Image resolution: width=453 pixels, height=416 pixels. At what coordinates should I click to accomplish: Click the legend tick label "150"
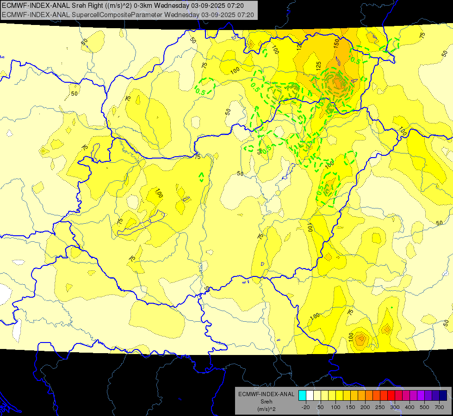[350, 407]
